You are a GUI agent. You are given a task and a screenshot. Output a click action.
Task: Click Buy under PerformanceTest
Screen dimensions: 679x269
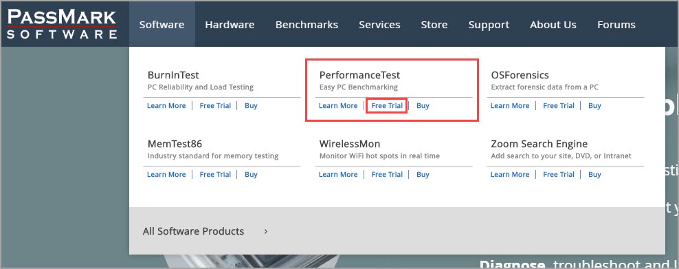tap(423, 106)
